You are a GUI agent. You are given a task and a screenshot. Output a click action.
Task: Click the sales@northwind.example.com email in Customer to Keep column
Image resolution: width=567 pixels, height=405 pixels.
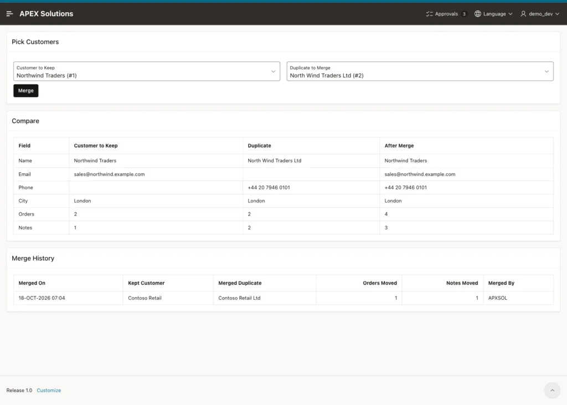(x=109, y=174)
